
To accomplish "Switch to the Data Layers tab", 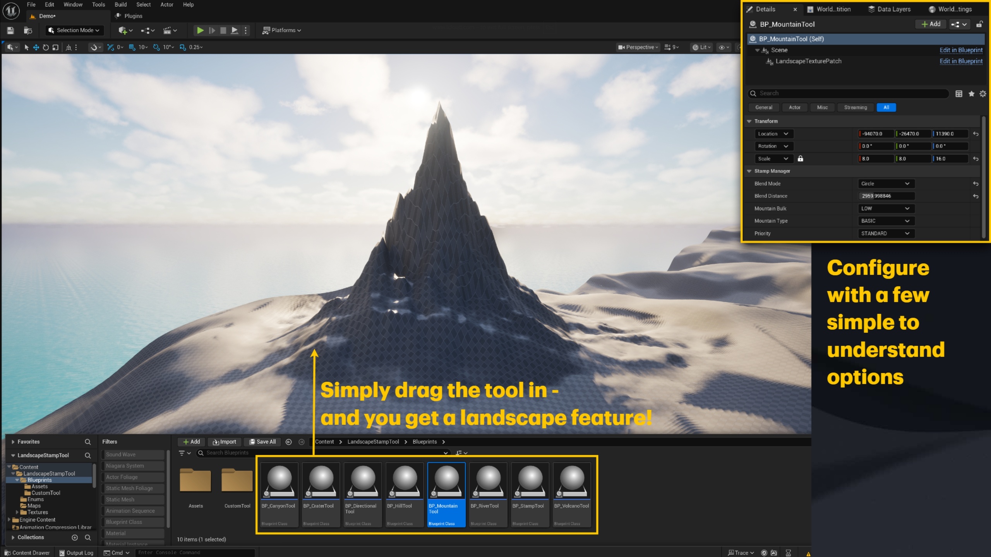I will pyautogui.click(x=889, y=9).
